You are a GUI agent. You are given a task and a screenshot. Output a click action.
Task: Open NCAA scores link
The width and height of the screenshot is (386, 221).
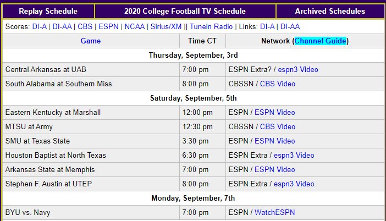[x=134, y=26]
